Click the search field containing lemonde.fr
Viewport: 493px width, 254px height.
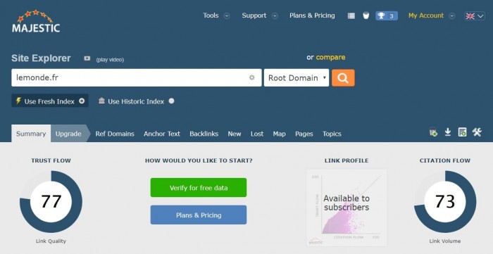coord(137,78)
